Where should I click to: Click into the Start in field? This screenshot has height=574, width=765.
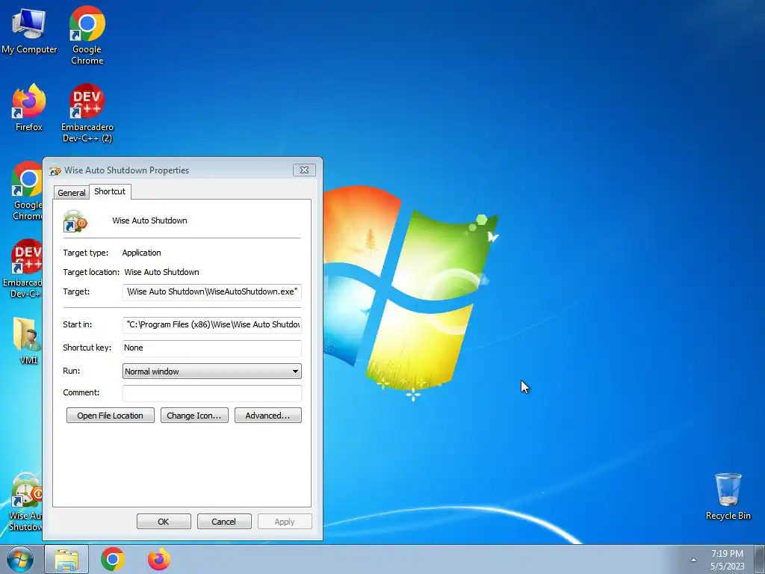[211, 324]
